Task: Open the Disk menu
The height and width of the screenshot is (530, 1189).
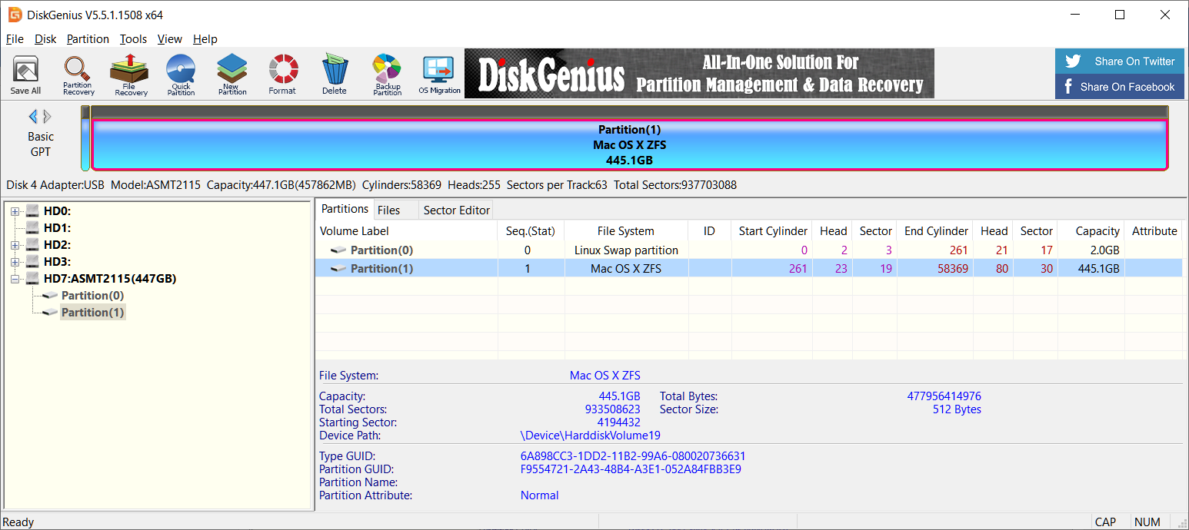Action: pyautogui.click(x=45, y=39)
